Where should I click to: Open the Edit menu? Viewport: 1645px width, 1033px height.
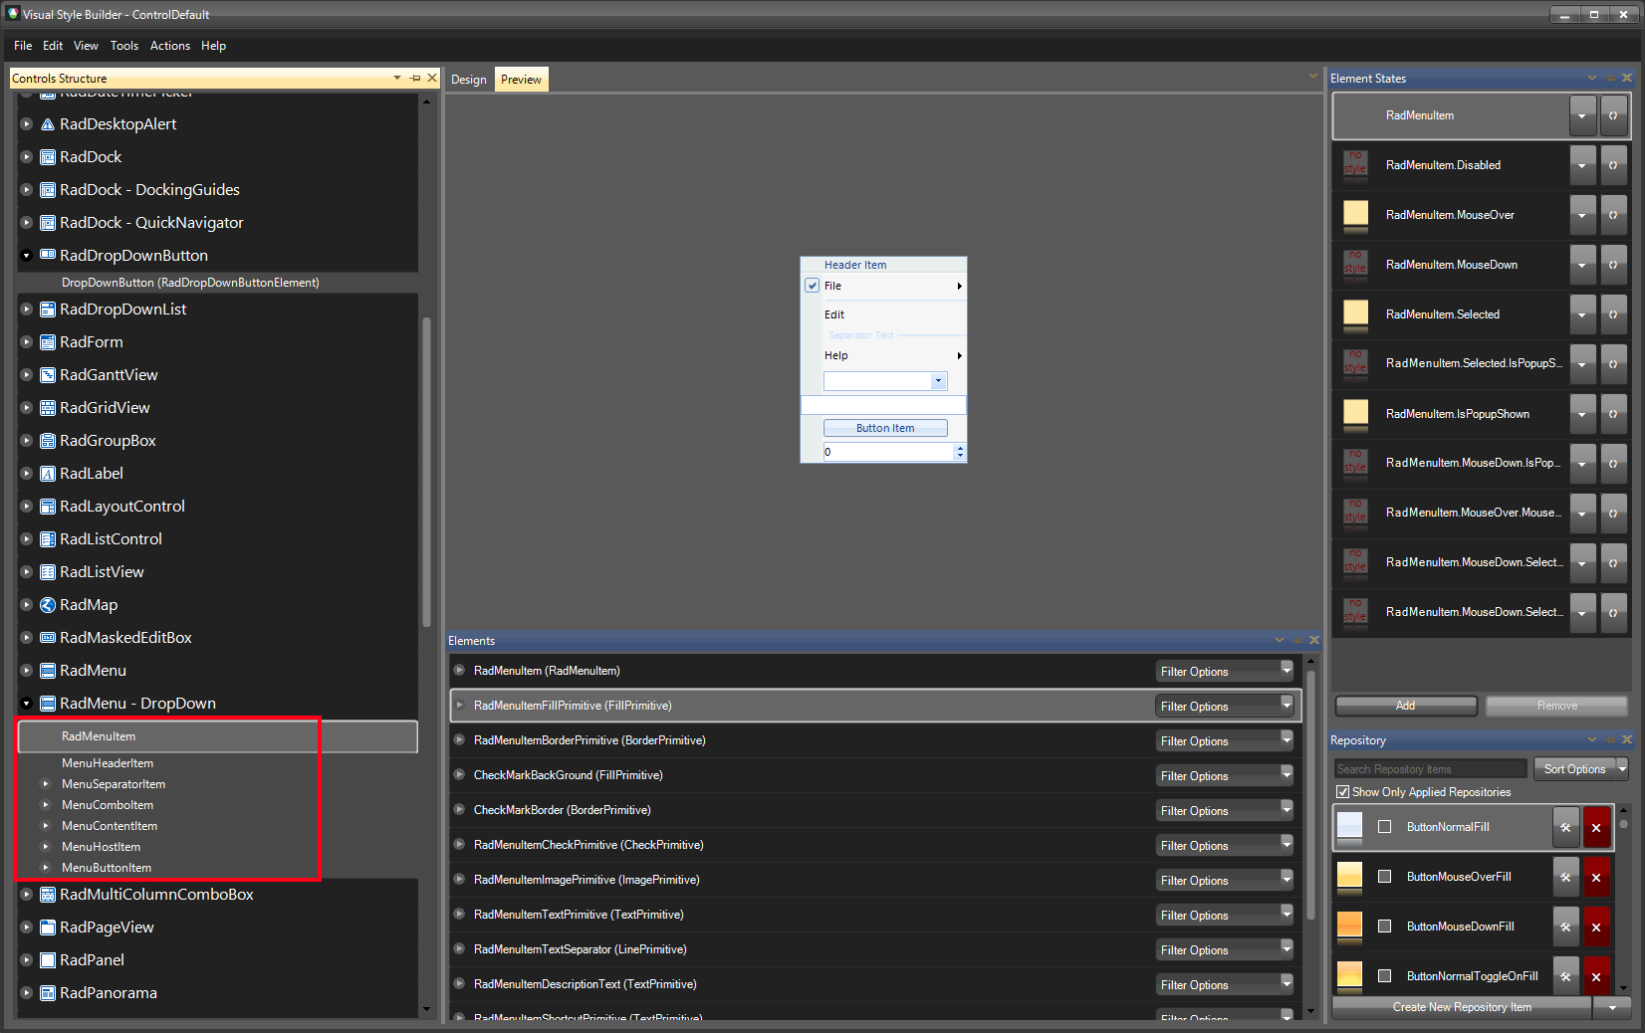pos(53,46)
